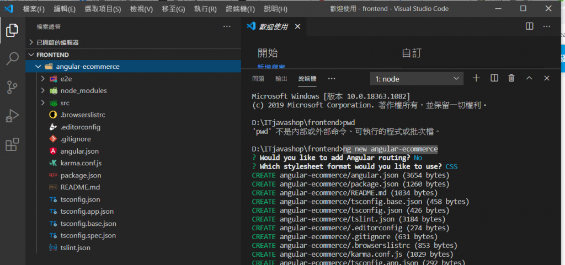
Task: Show more panel tabs ellipsis
Action: tap(332, 78)
